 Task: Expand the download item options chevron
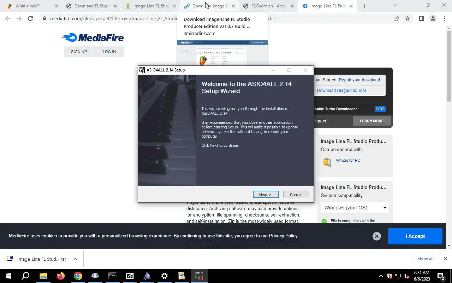point(75,259)
